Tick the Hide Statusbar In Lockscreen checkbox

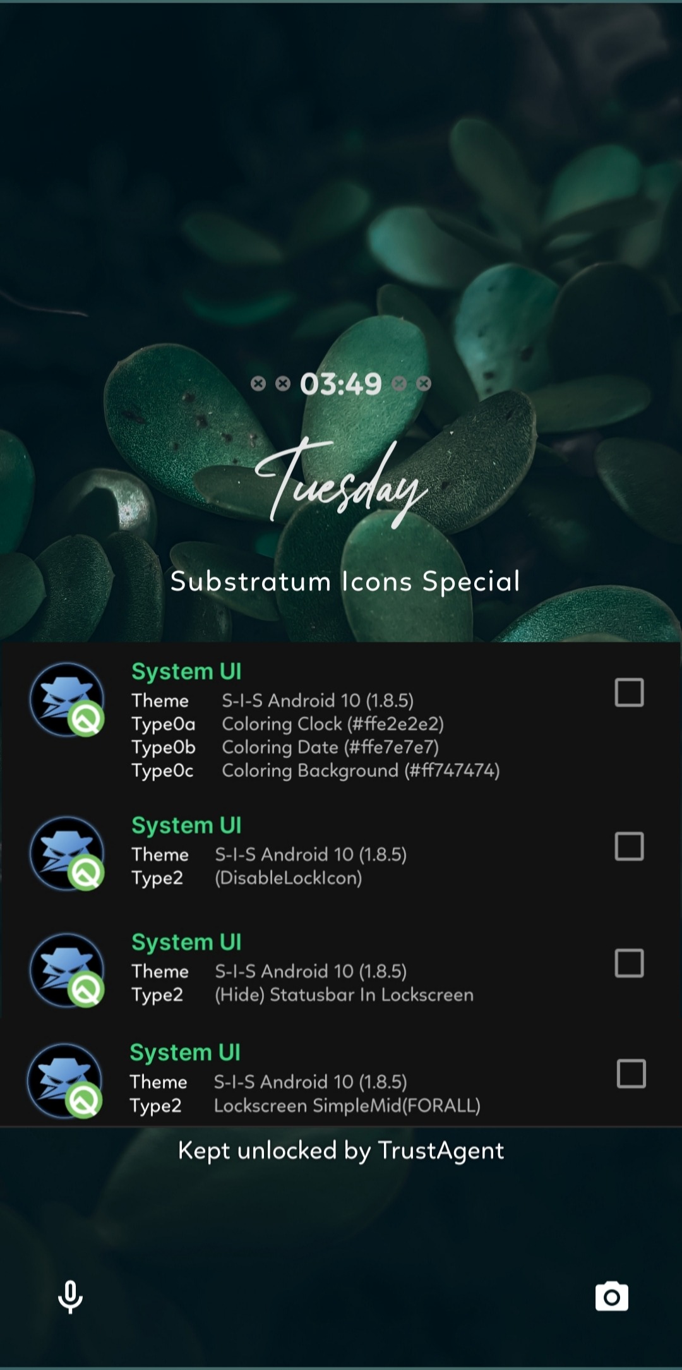point(629,963)
